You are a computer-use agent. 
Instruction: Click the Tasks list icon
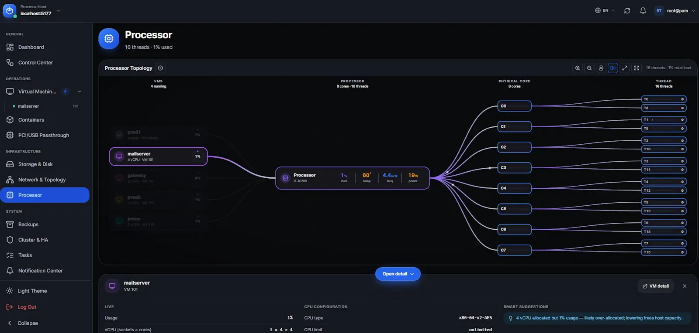click(10, 255)
